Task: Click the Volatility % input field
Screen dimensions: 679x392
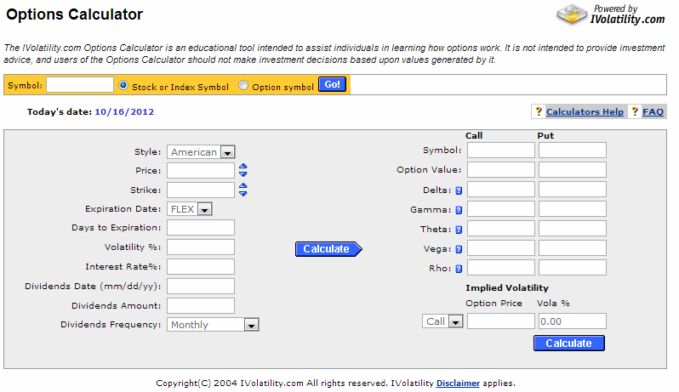Action: click(x=201, y=247)
